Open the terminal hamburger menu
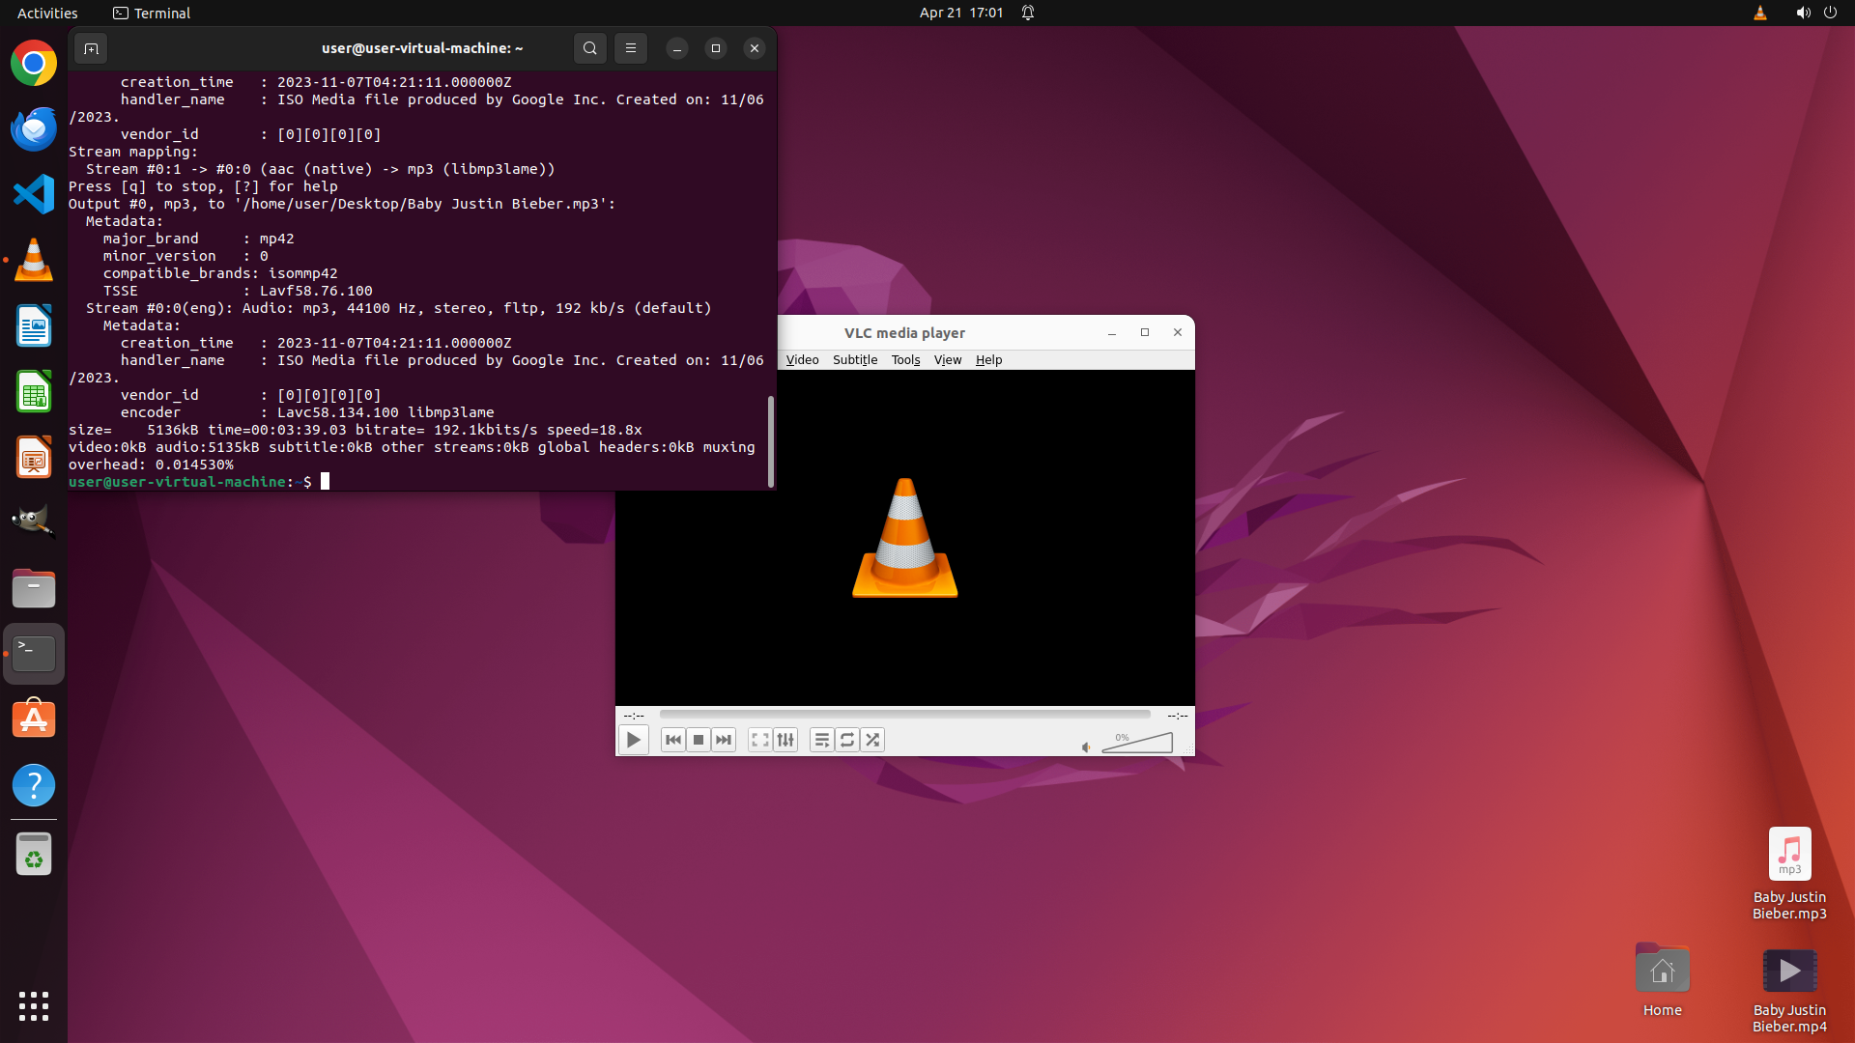 [x=631, y=48]
